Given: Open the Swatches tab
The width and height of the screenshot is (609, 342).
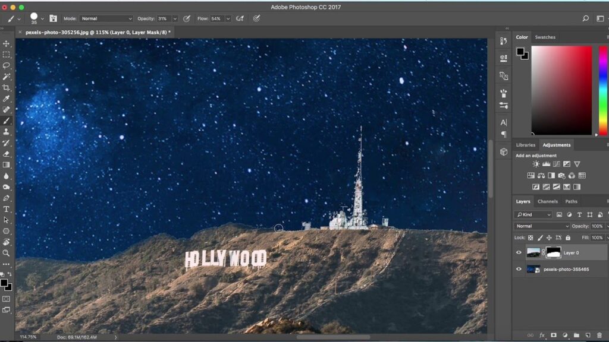Looking at the screenshot, I should [x=545, y=37].
